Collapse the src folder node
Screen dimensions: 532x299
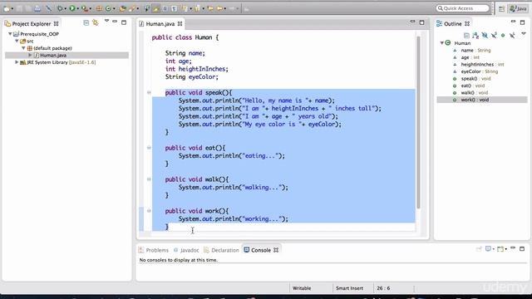[x=17, y=41]
